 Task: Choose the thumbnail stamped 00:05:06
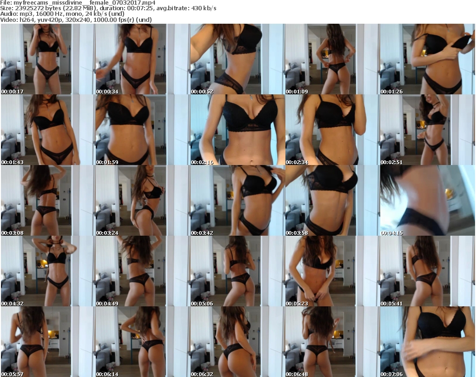click(x=238, y=271)
